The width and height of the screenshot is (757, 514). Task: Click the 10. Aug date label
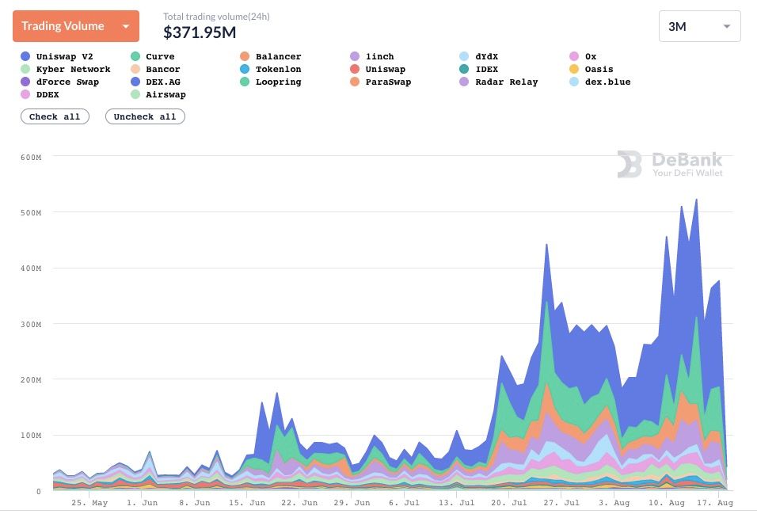pyautogui.click(x=666, y=502)
